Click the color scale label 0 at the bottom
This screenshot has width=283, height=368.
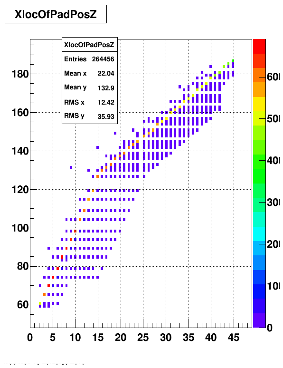(270, 328)
